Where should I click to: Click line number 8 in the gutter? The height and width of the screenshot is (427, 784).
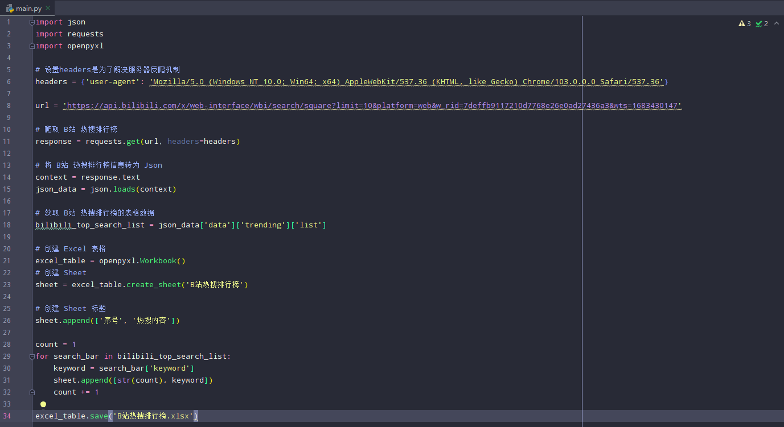coord(8,106)
